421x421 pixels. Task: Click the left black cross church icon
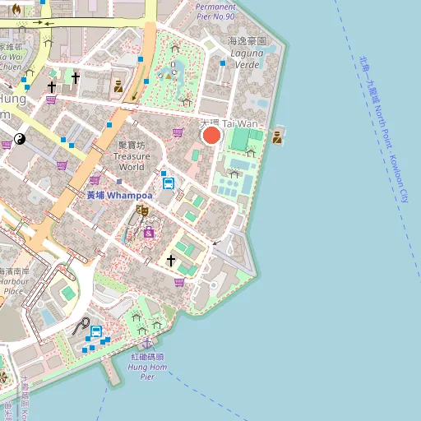click(52, 87)
